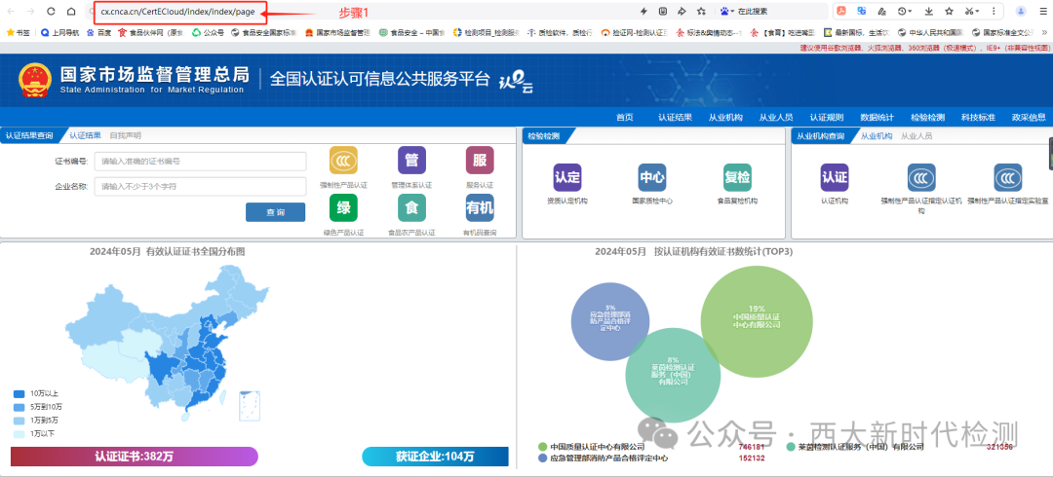Open 认证规则 in the navigation bar
This screenshot has width=1053, height=477.
pyautogui.click(x=826, y=118)
